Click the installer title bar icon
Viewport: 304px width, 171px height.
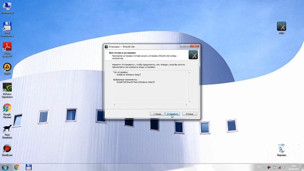point(106,47)
